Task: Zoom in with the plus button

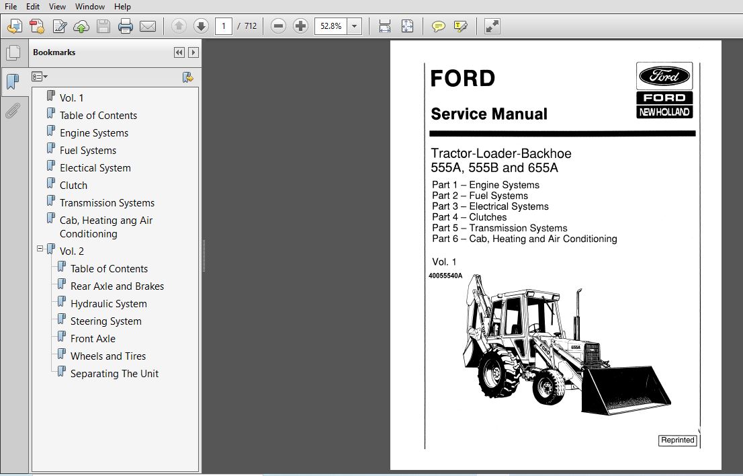Action: [x=300, y=26]
